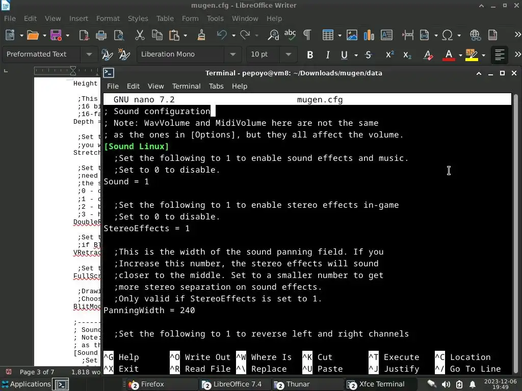The width and height of the screenshot is (522, 391).
Task: Open the Preformatted Text paragraph style dropdown
Action: [x=89, y=54]
